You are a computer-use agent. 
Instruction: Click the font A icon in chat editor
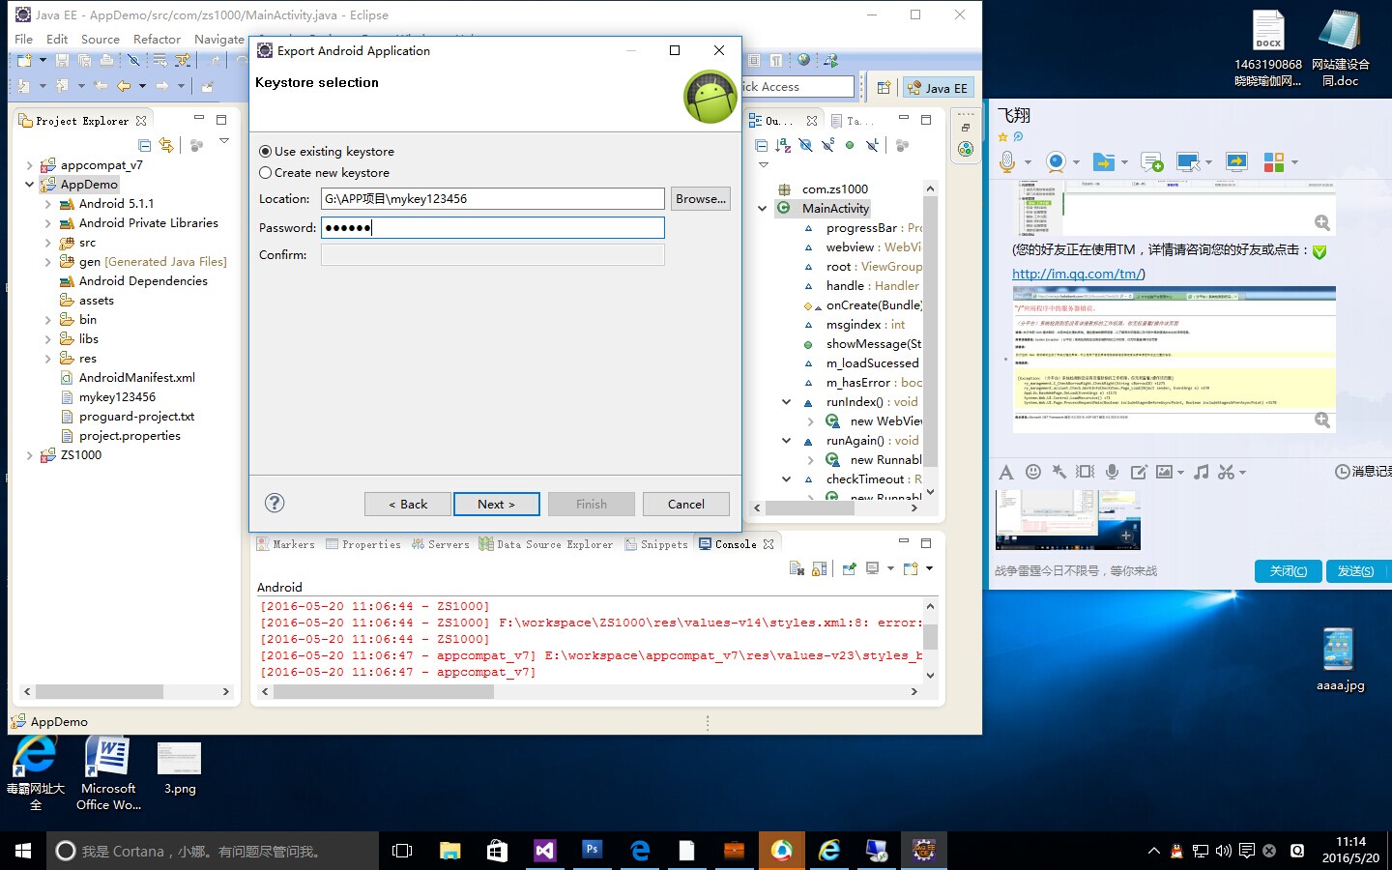(x=1006, y=472)
